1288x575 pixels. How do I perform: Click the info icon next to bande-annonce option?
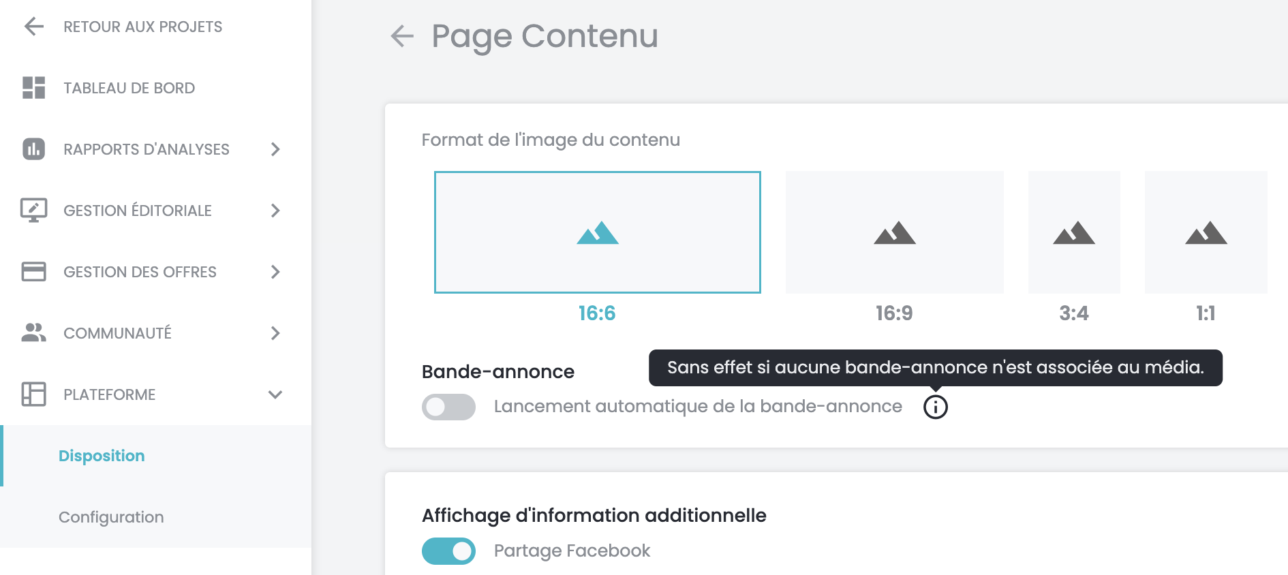point(936,407)
